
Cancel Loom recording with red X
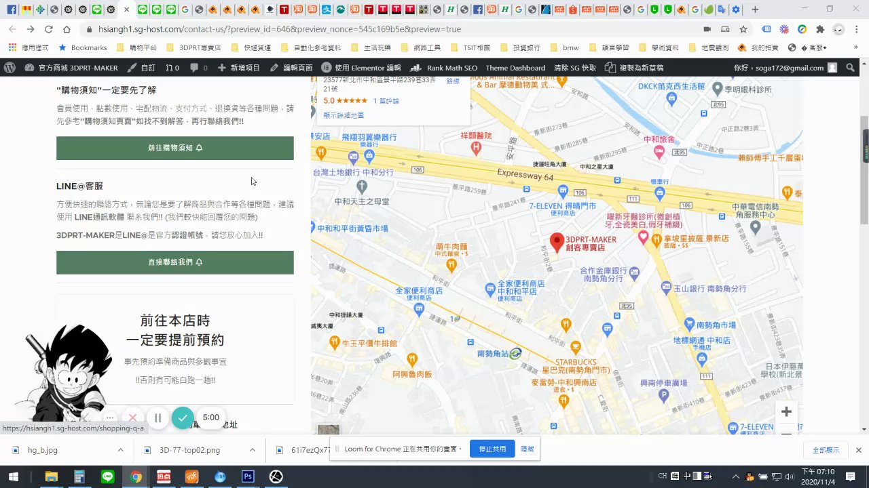tap(133, 418)
